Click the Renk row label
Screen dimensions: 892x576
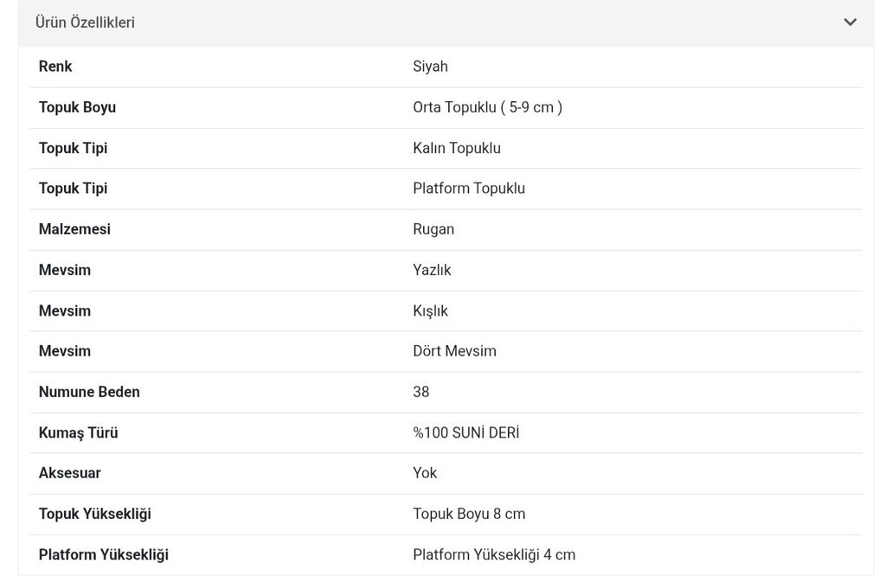(x=55, y=67)
